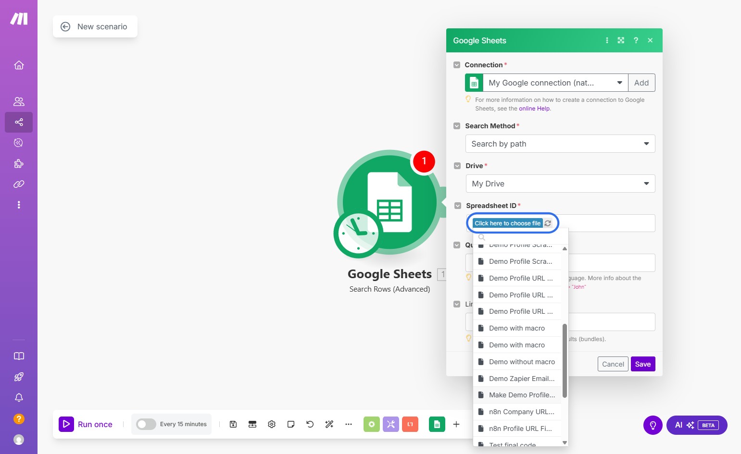
Task: Click the Cancel button in panel
Action: (613, 364)
